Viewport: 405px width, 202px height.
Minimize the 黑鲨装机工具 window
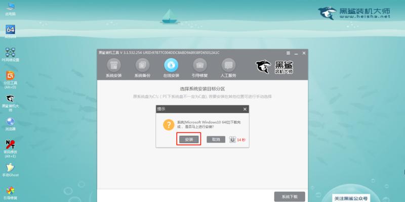(296, 53)
